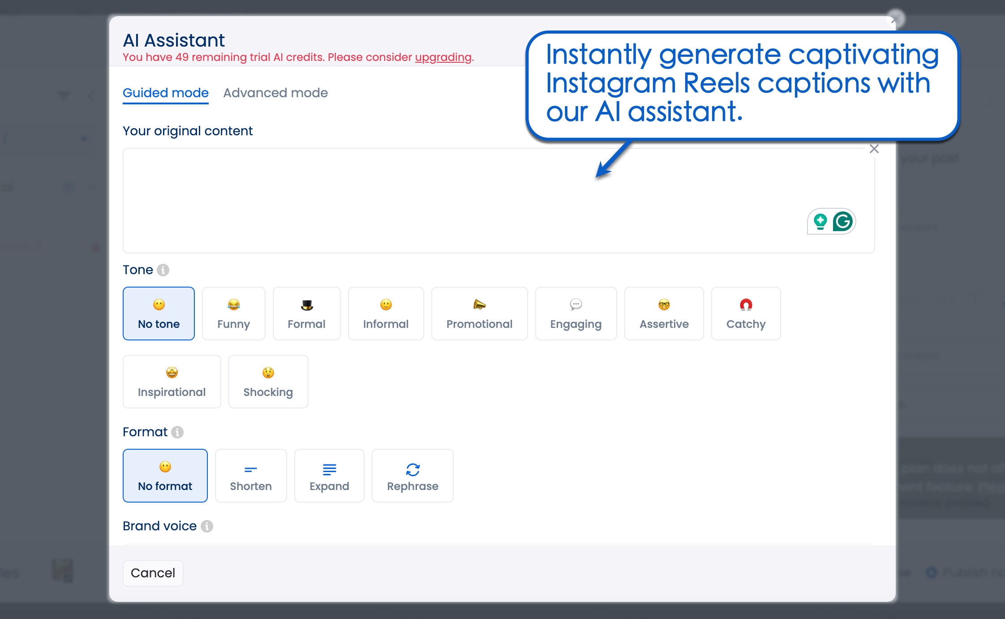
Task: Clear content with the X icon
Action: 874,149
